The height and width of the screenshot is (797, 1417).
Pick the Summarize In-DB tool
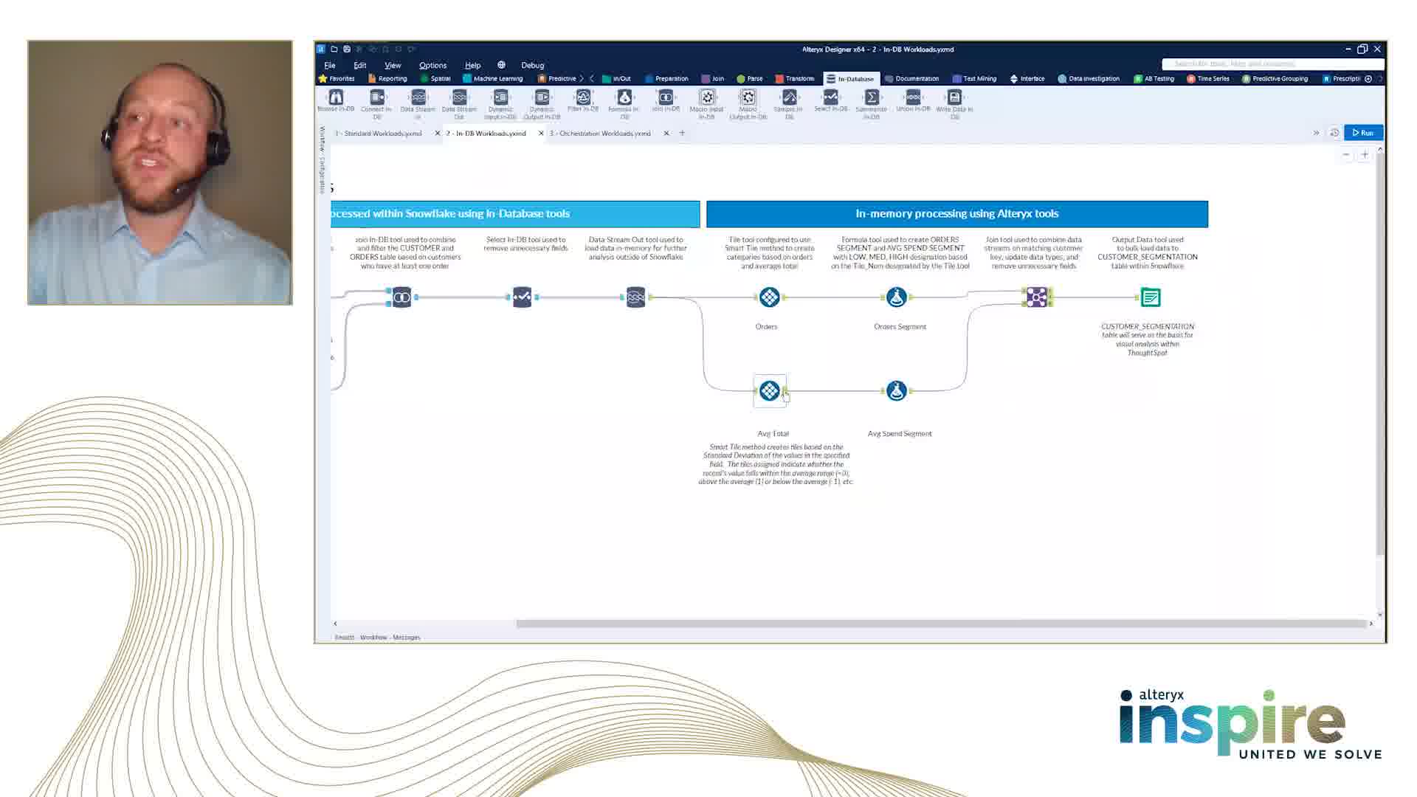(x=872, y=104)
